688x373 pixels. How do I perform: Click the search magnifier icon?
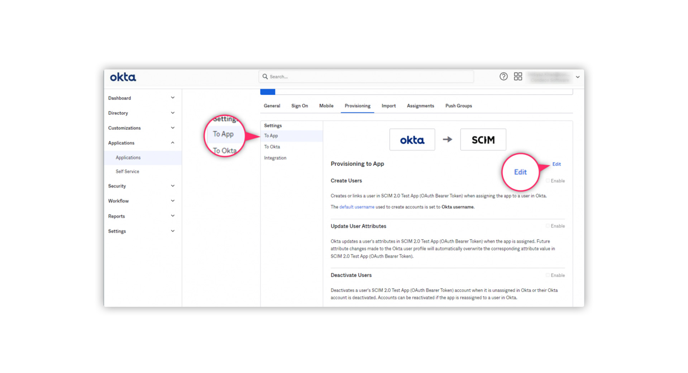coord(265,76)
